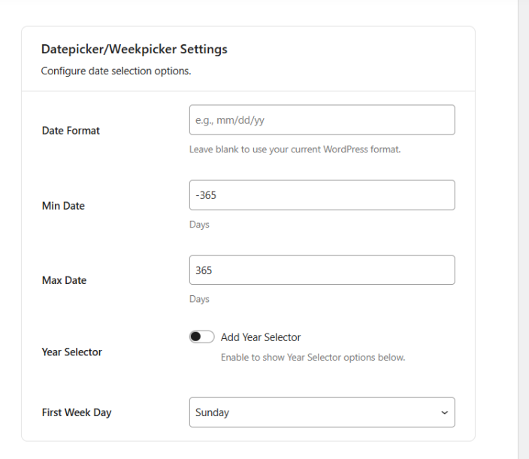Screen dimensions: 529x459
Task: Click the "First Week Day" field label
Action: coord(77,412)
